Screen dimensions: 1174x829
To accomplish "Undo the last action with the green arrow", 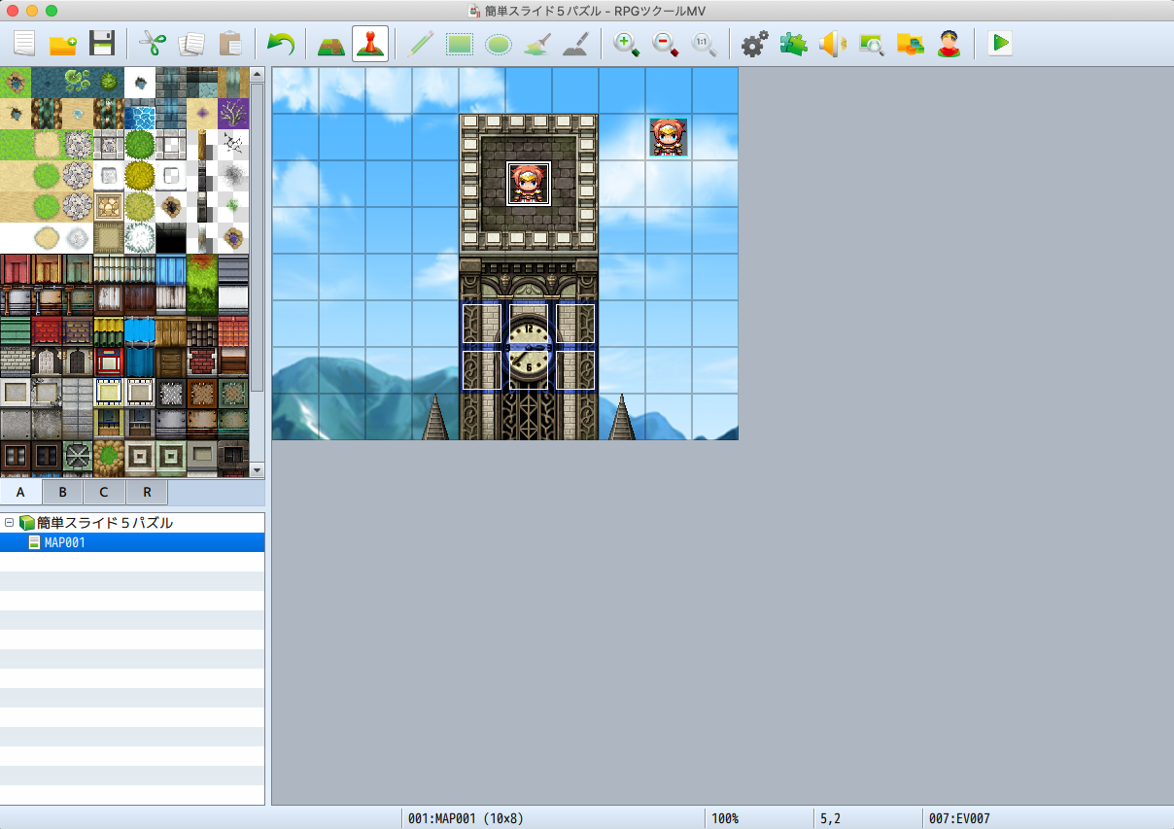I will click(x=281, y=44).
